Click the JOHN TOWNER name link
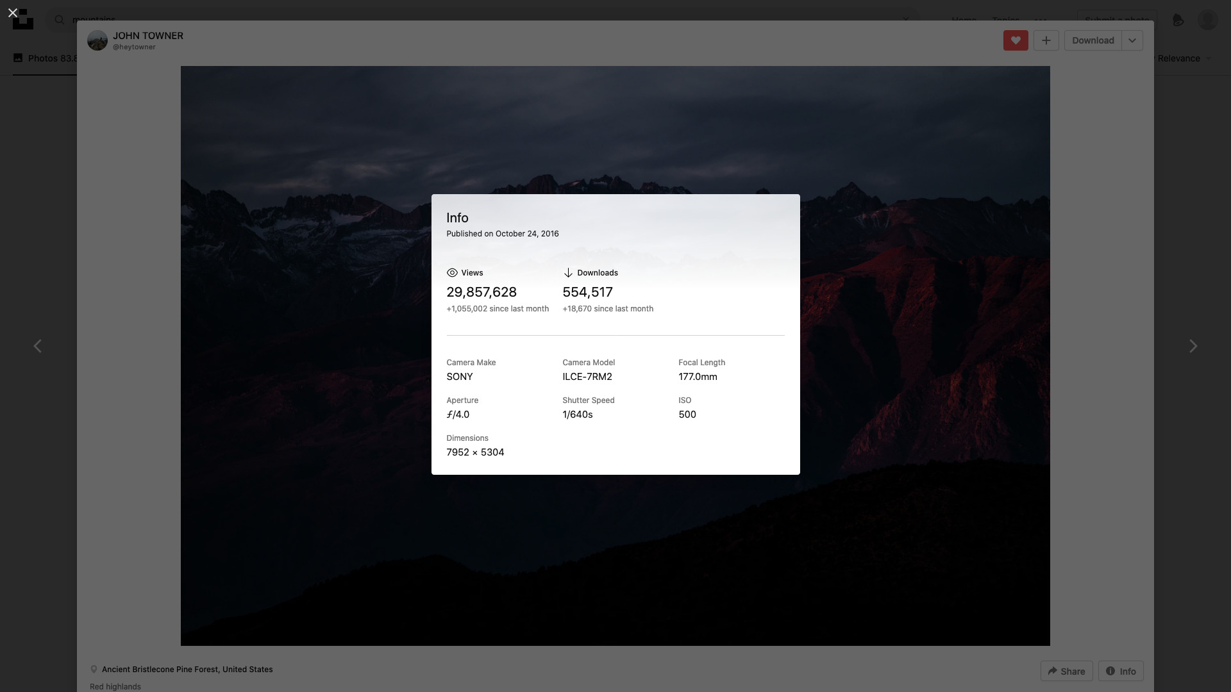1231x692 pixels. click(148, 35)
